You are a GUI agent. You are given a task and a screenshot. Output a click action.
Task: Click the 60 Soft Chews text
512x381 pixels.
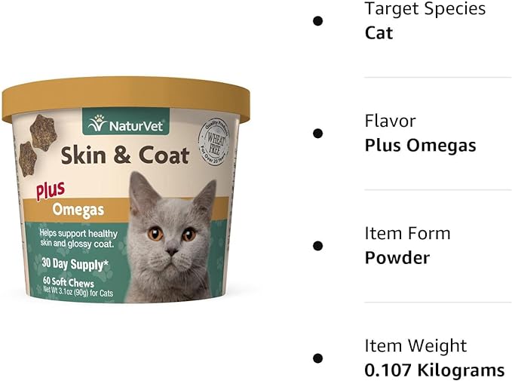click(69, 282)
